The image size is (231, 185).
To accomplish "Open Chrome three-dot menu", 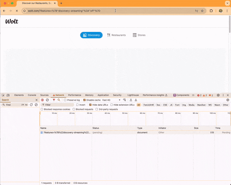I will pos(227,11).
